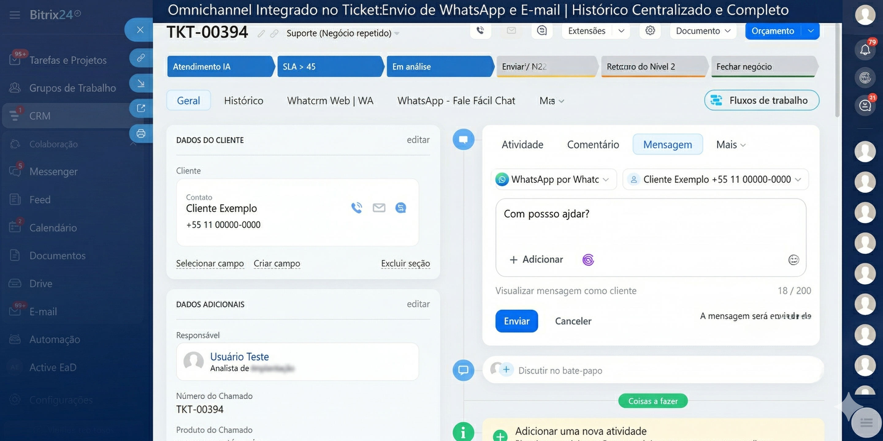Open right sidebar chat with 31 badge
Screen dimensions: 883x441
[x=865, y=105]
